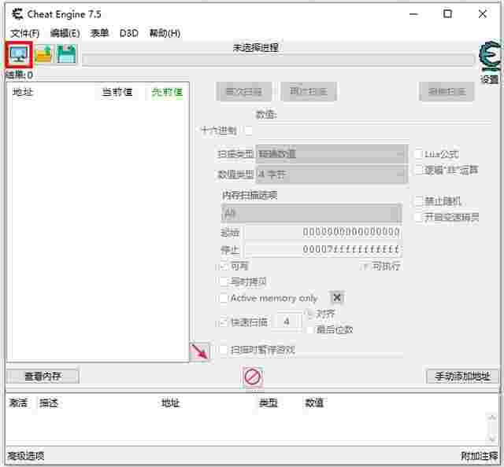This screenshot has height=467, width=504.
Task: Expand the 数值类型 4 字节 dropdown
Action: coord(332,175)
